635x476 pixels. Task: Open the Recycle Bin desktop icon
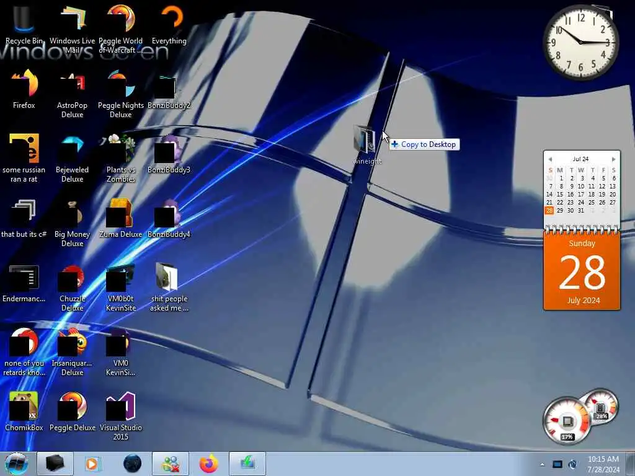[x=24, y=24]
